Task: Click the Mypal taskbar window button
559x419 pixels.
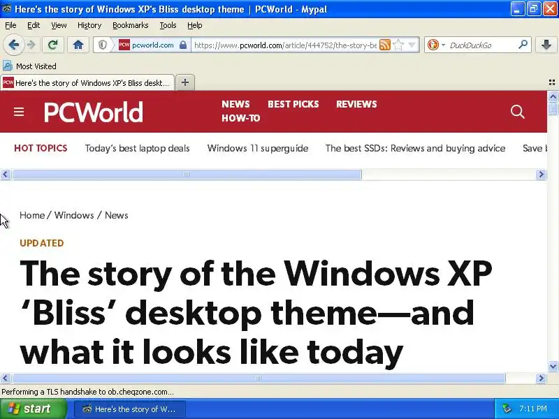Action: (130, 409)
